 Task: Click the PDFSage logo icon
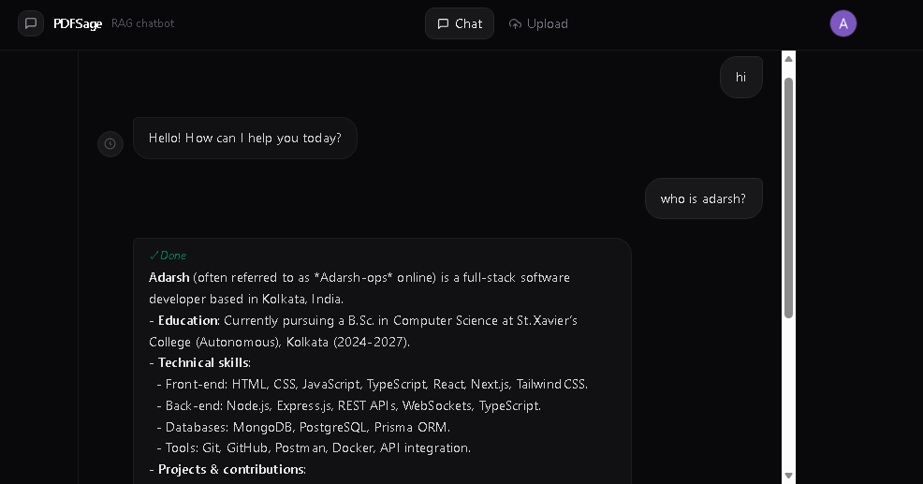pos(31,23)
